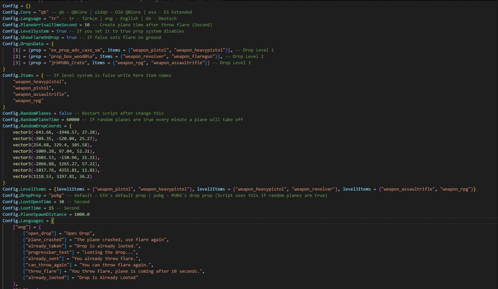Click the opening brace after Config.Languages
The image size is (498, 289).
tap(52, 221)
